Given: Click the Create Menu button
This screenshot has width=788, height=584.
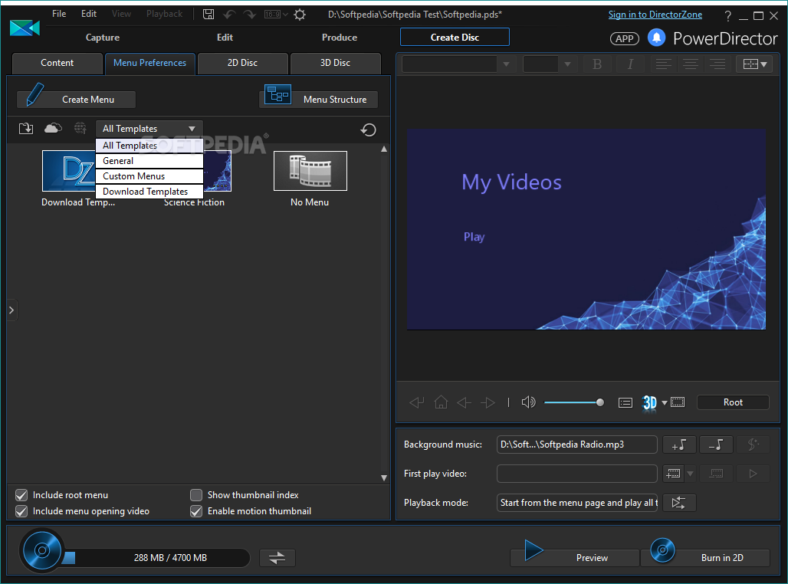Looking at the screenshot, I should coord(77,99).
